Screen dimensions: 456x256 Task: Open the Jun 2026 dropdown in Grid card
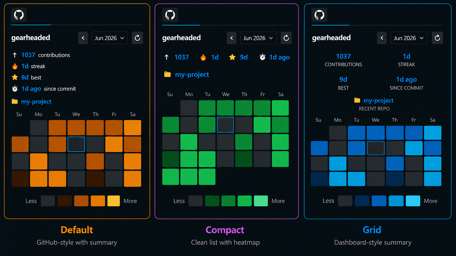(409, 38)
